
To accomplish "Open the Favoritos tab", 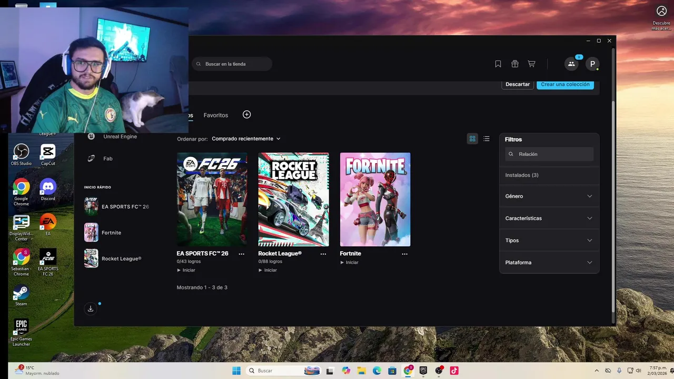I will (x=216, y=115).
